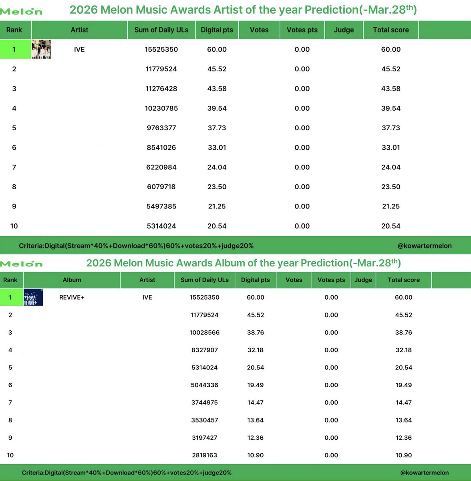Click the REVIVE+ album name

[x=72, y=297]
